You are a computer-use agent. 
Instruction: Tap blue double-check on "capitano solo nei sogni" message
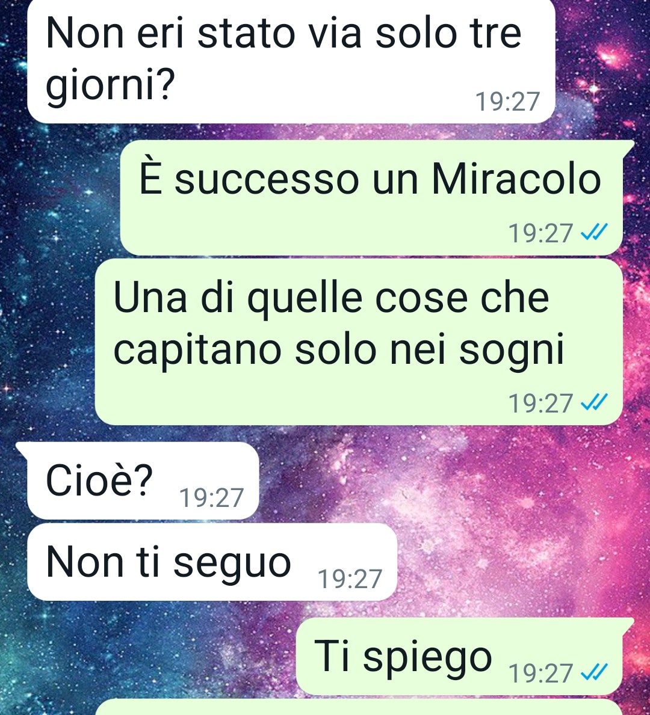tap(594, 403)
